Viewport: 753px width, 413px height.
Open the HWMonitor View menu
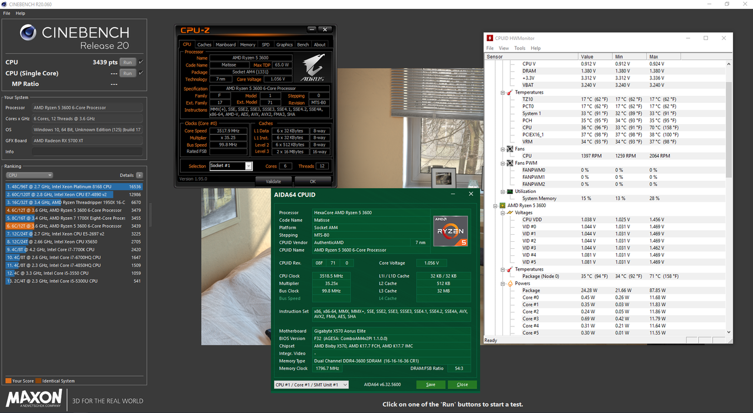pyautogui.click(x=504, y=48)
